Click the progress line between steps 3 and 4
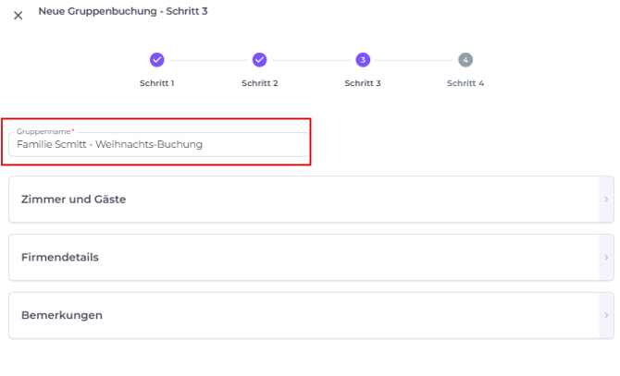 pyautogui.click(x=414, y=60)
